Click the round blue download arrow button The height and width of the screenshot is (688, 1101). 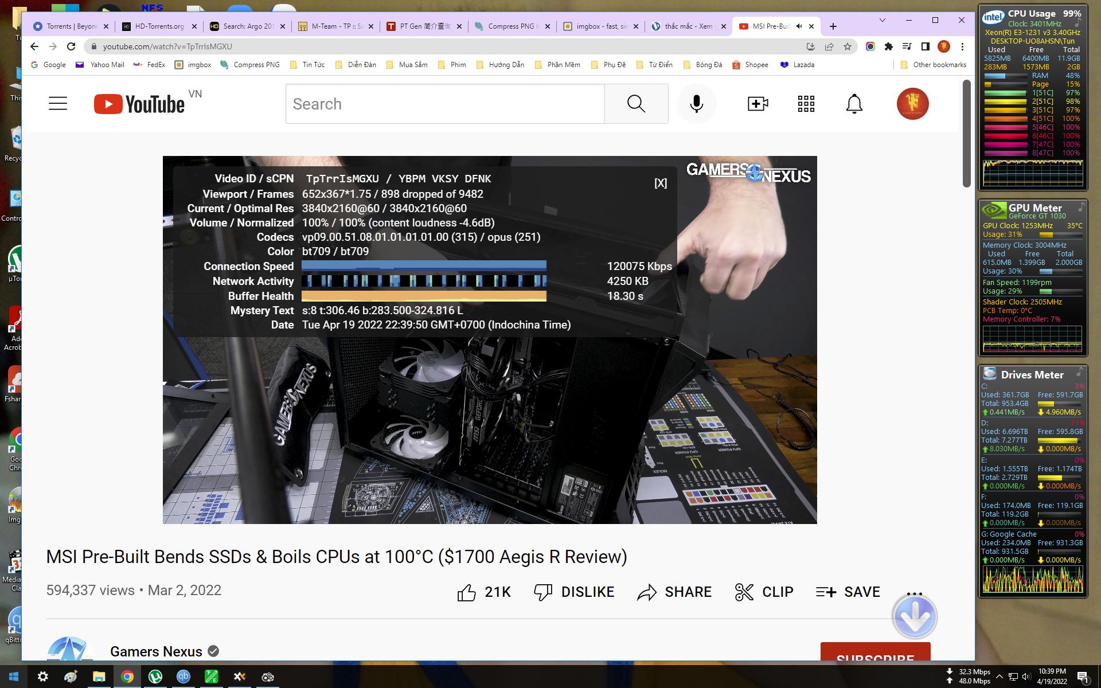(x=915, y=616)
